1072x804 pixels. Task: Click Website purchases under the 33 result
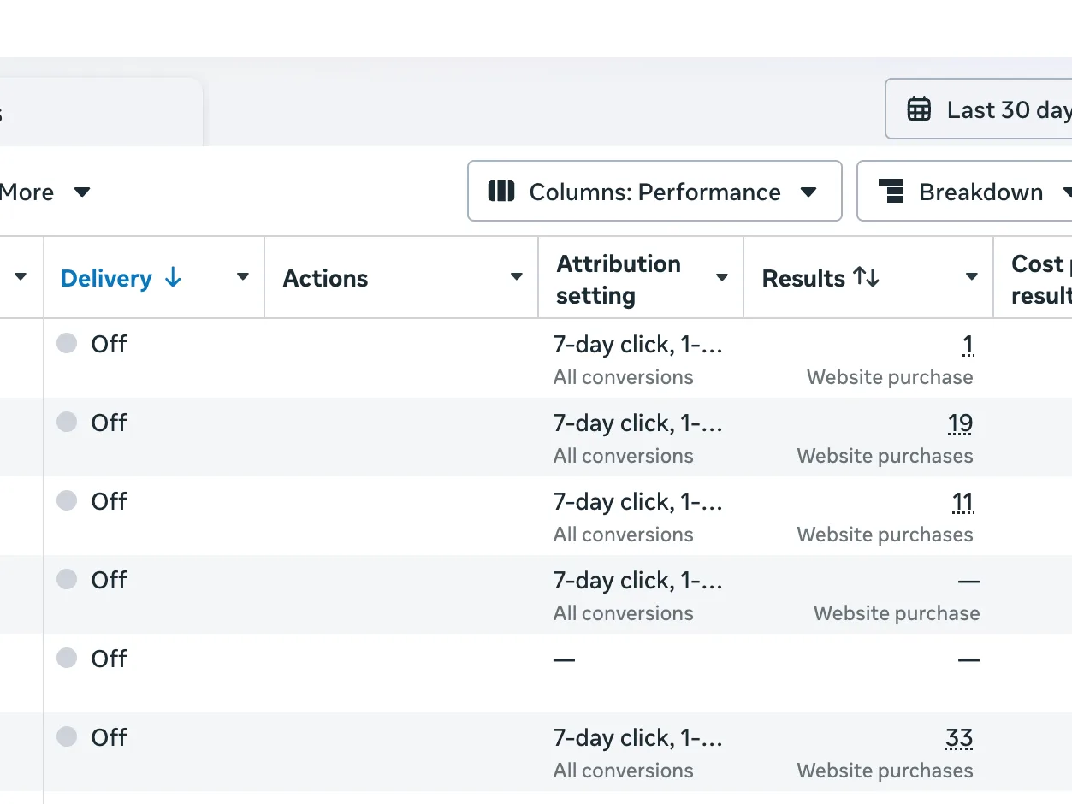(885, 771)
